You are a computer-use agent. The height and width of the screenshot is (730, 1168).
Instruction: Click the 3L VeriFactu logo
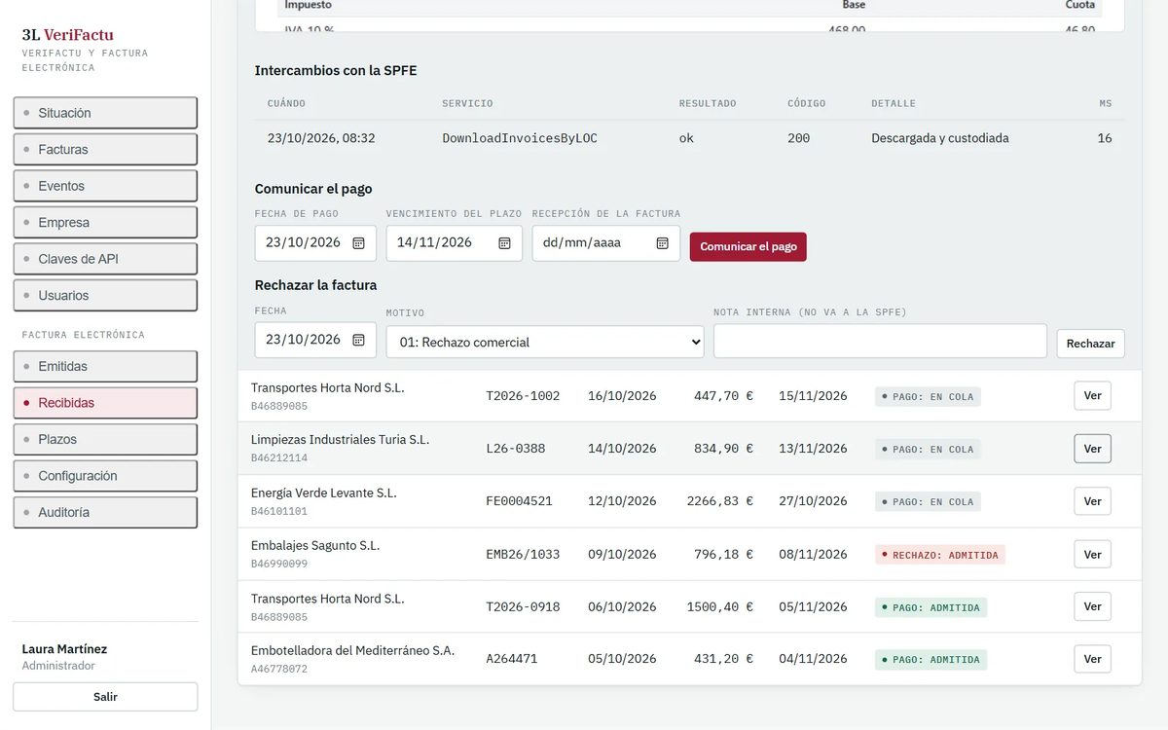pos(68,35)
